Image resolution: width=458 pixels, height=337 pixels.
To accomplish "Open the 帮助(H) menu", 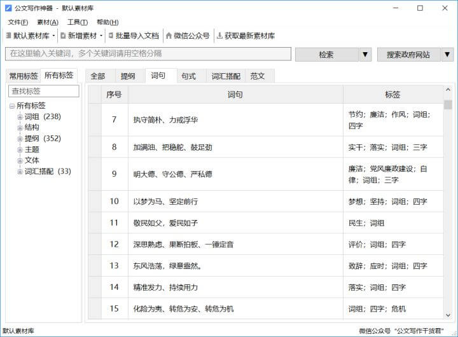I will pos(108,22).
